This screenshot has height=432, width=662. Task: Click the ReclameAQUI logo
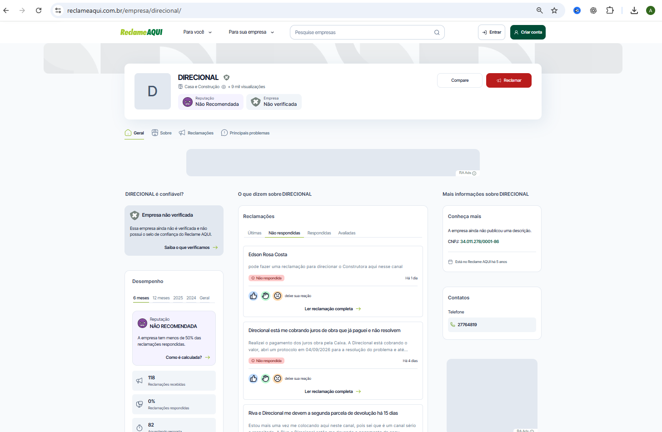(x=141, y=32)
